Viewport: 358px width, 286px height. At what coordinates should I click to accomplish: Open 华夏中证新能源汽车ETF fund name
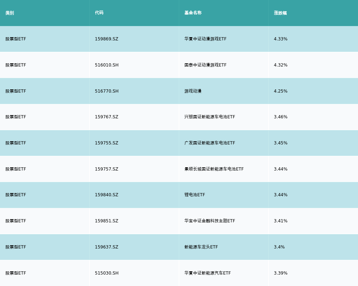(x=207, y=273)
